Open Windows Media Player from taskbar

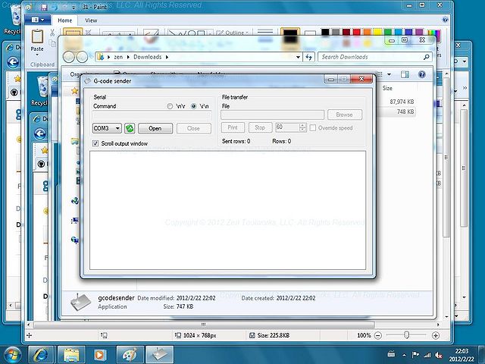click(x=99, y=355)
